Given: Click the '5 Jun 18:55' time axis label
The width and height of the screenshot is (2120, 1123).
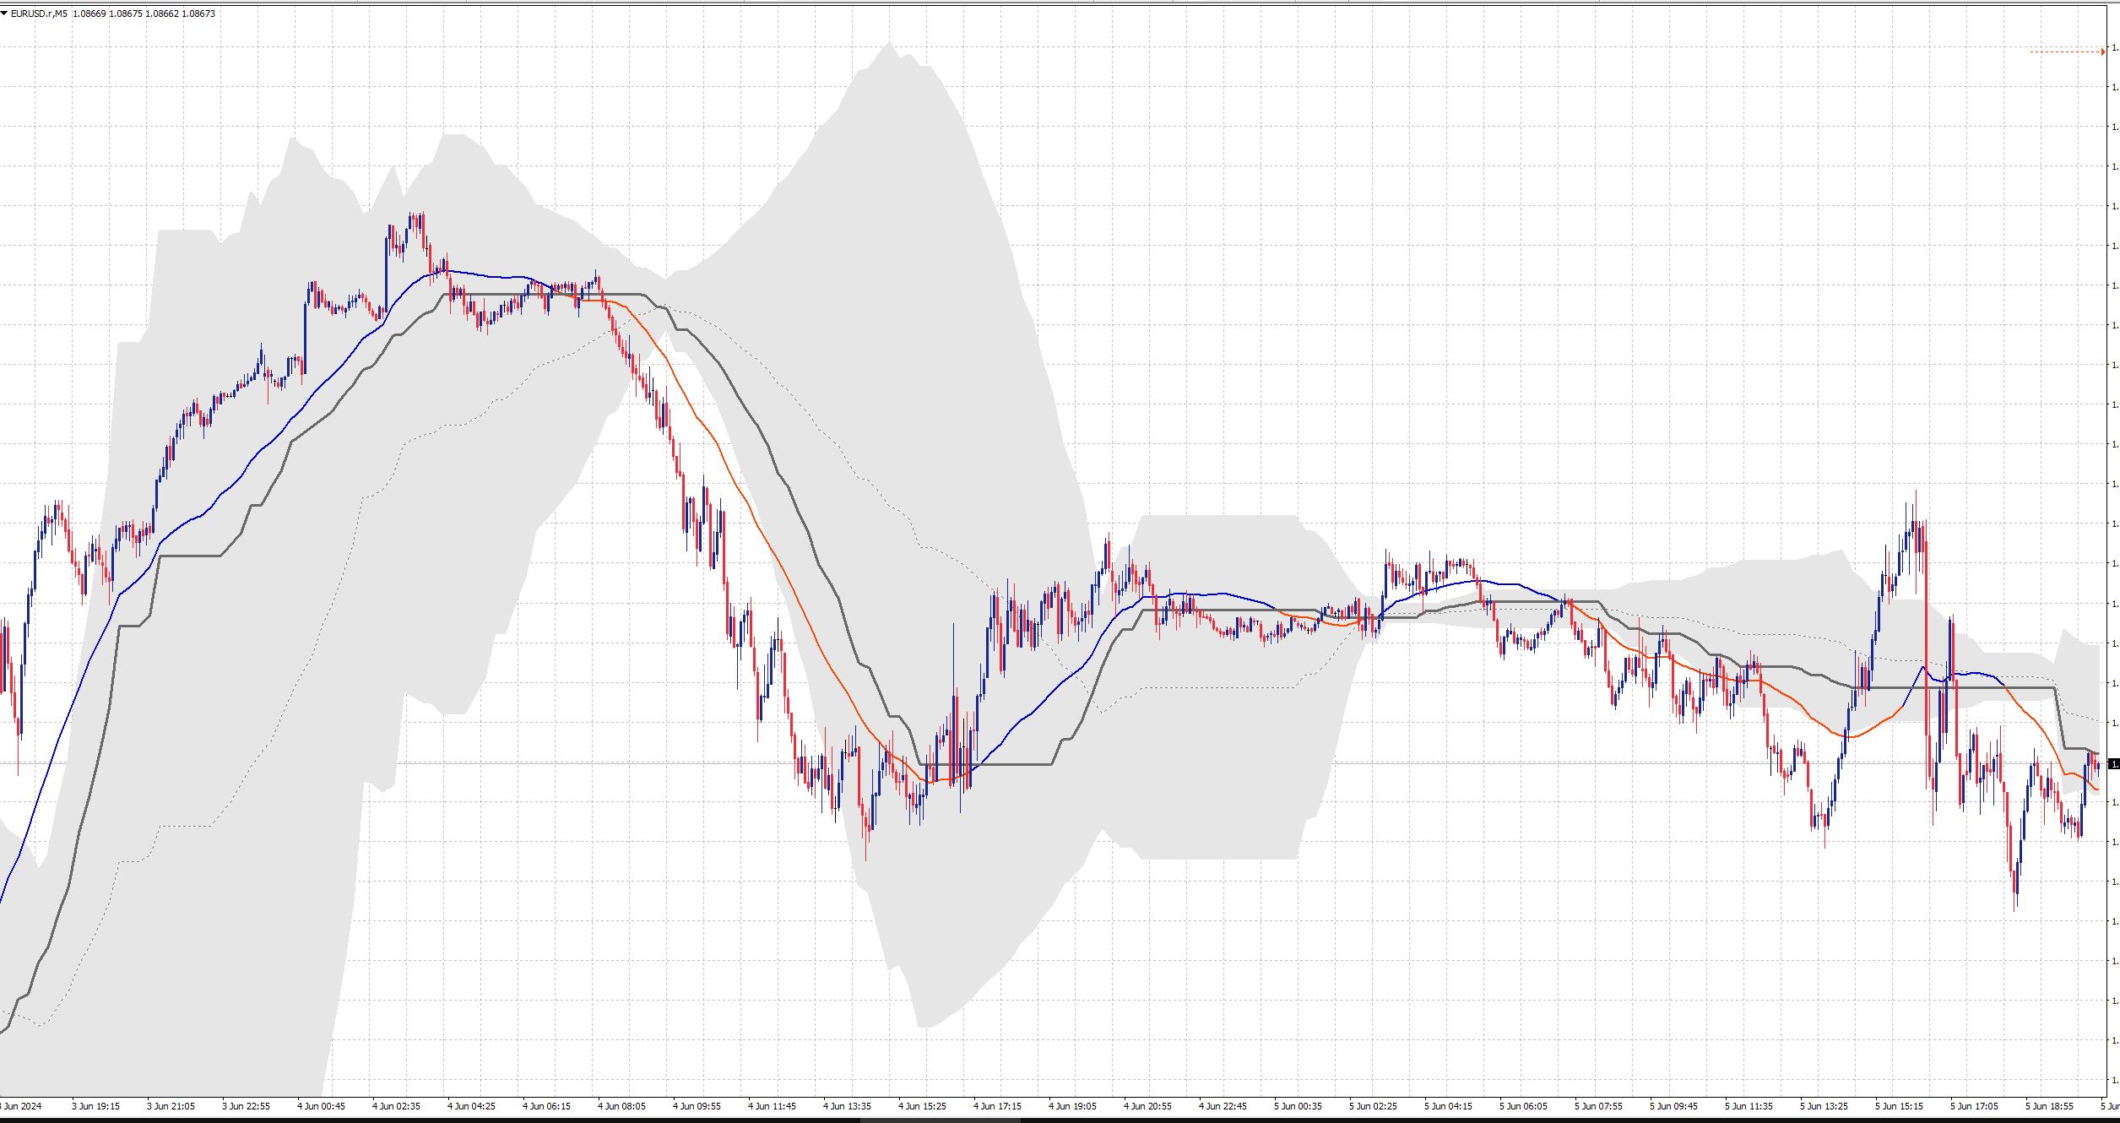Looking at the screenshot, I should click(2049, 1105).
